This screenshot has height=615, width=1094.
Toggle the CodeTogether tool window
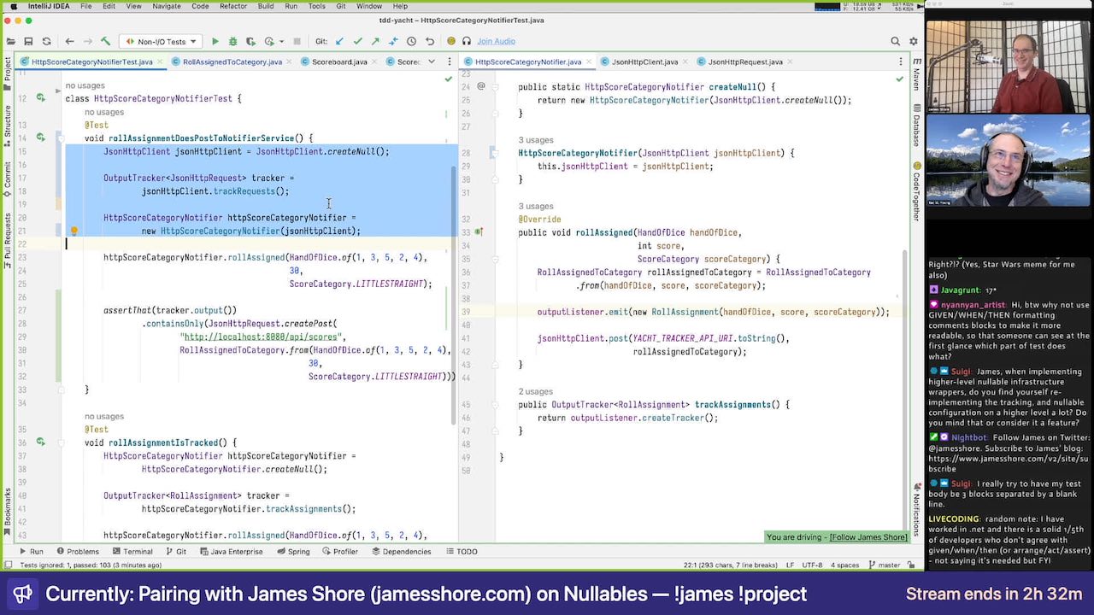coord(916,191)
